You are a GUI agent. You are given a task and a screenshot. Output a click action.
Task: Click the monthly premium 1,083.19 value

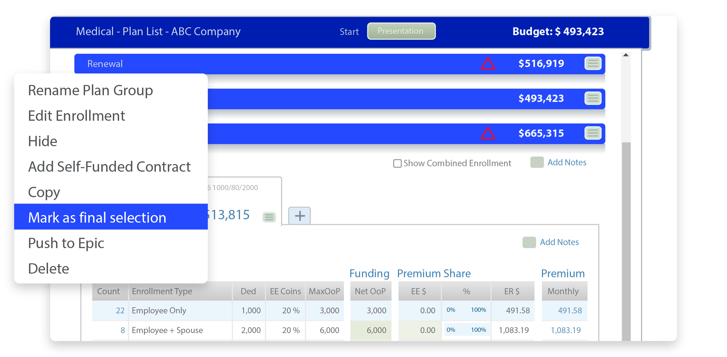pos(566,330)
